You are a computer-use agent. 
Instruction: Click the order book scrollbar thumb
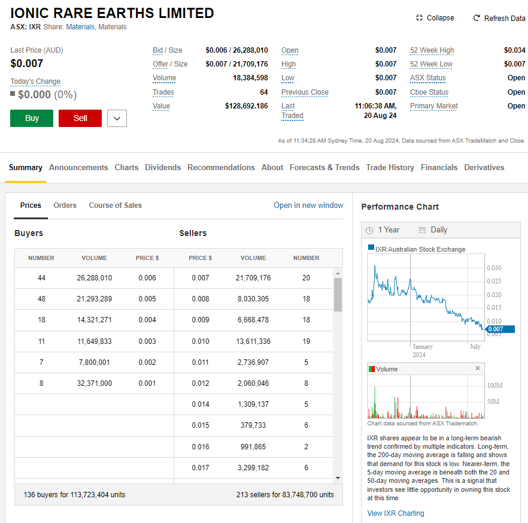click(338, 295)
